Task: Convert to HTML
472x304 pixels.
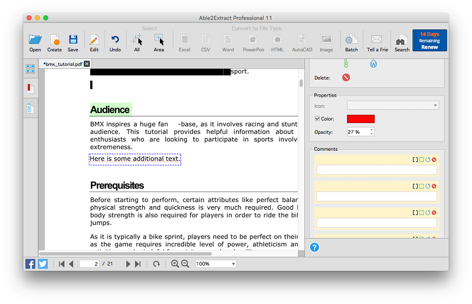Action: (x=277, y=42)
